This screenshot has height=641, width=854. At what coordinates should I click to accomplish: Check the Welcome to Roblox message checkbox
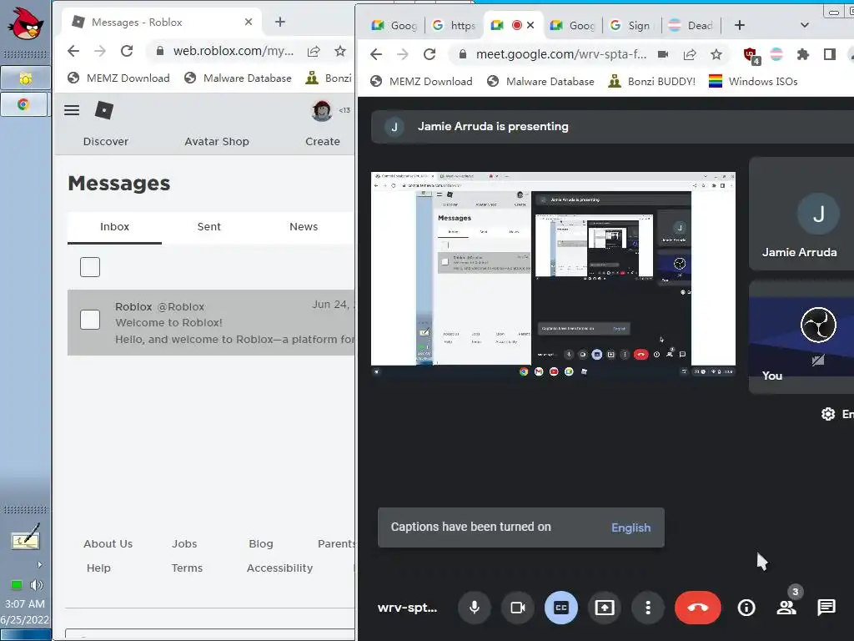[x=90, y=320]
